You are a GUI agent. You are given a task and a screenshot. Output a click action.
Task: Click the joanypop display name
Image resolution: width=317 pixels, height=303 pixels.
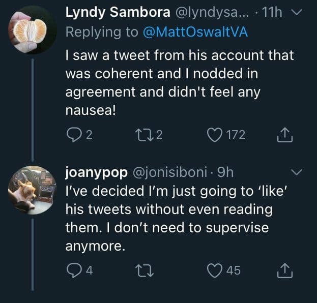97,173
